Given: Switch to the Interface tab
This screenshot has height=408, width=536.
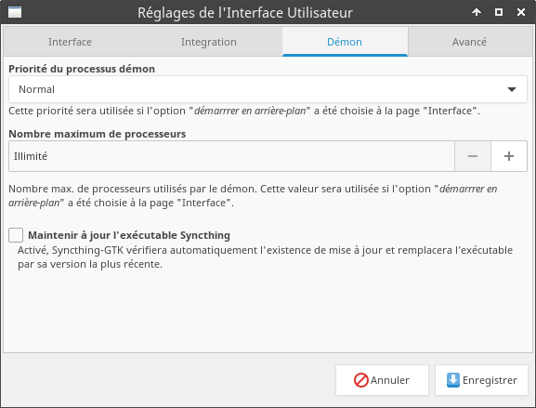Looking at the screenshot, I should point(70,42).
